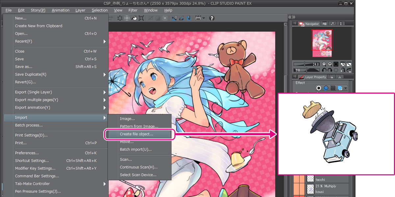Click the rotate left arrow in Navigator
This screenshot has height=197, width=395.
point(324,70)
